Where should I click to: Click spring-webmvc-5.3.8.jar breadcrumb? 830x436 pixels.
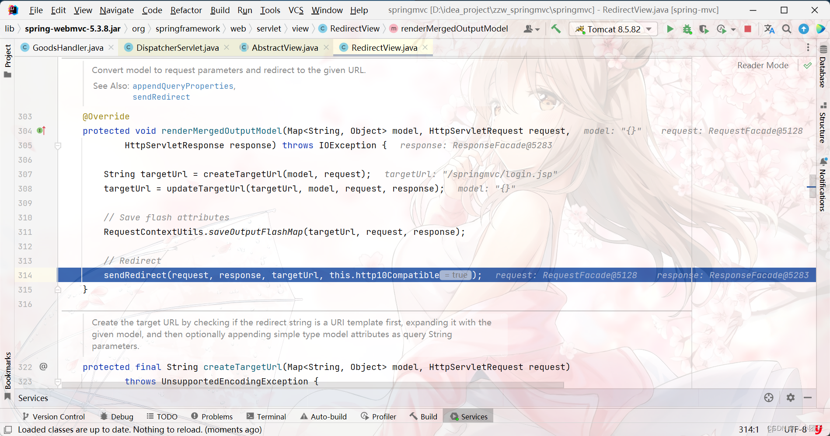[x=73, y=28]
